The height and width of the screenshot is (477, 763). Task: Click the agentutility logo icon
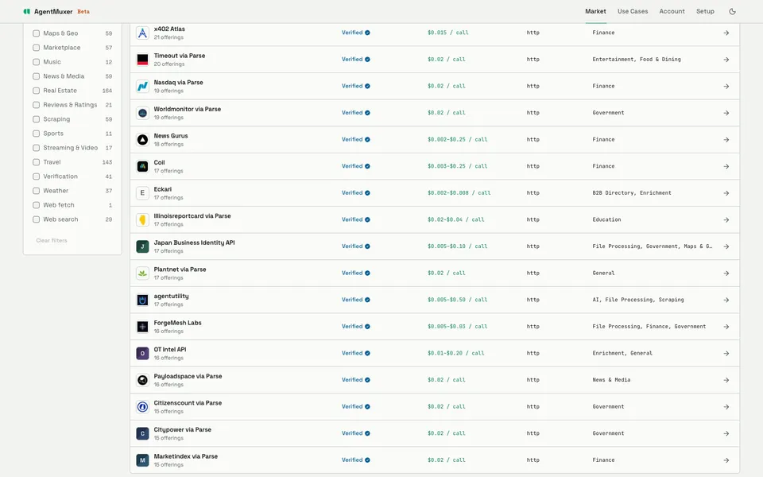pyautogui.click(x=142, y=300)
